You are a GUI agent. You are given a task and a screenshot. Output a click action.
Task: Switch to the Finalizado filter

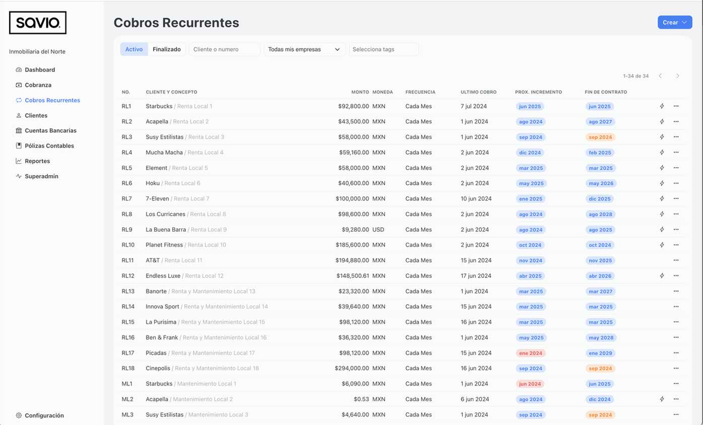point(167,49)
